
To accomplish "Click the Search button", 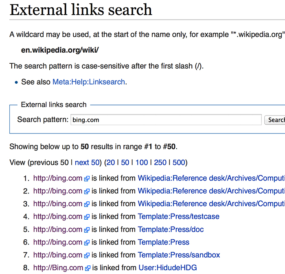I will click(275, 120).
